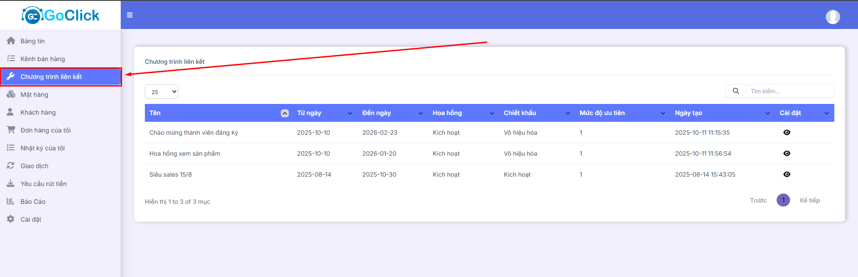Click the Kế tiếp pagination button
The height and width of the screenshot is (277, 858).
pos(809,200)
